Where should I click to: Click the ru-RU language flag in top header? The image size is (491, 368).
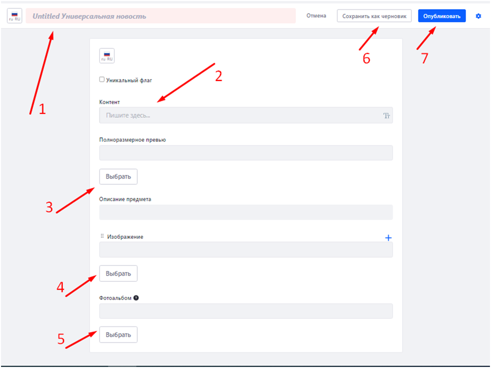15,16
